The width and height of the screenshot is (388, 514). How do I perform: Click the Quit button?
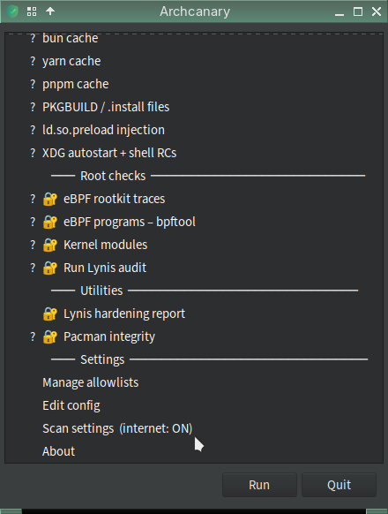click(x=339, y=485)
